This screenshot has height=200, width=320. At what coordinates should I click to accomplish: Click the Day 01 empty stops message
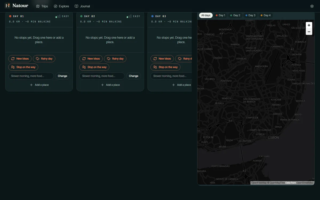click(39, 40)
